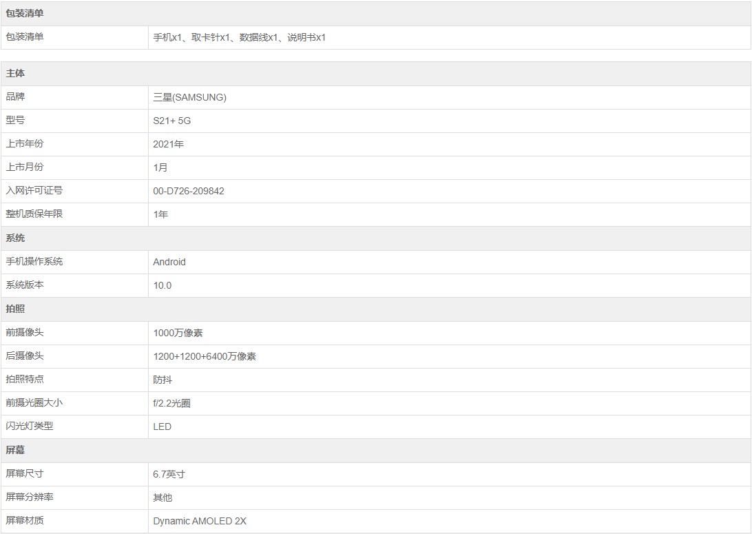Viewport: 752px width, 534px height.
Task: Select the brand value 三星(SAMSUNG)
Action: [x=189, y=97]
